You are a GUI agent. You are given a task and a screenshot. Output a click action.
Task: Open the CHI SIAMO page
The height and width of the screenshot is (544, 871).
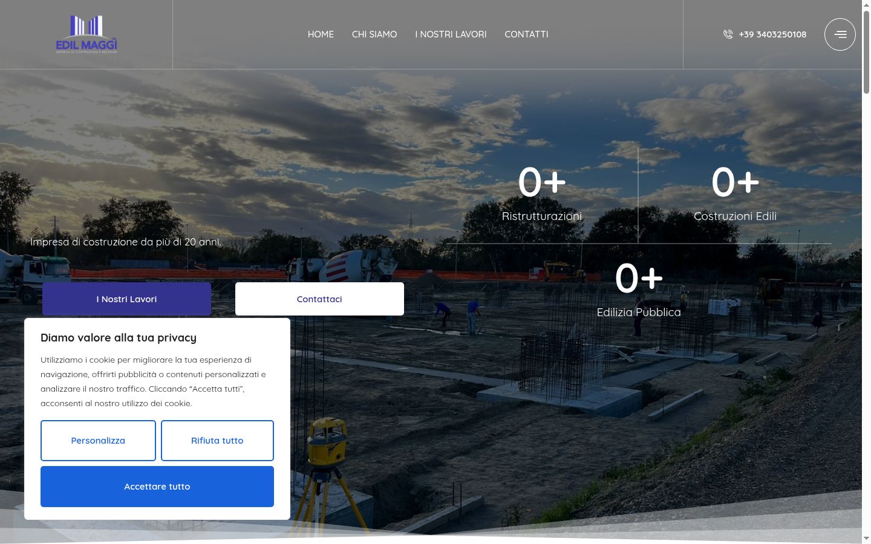click(x=374, y=34)
